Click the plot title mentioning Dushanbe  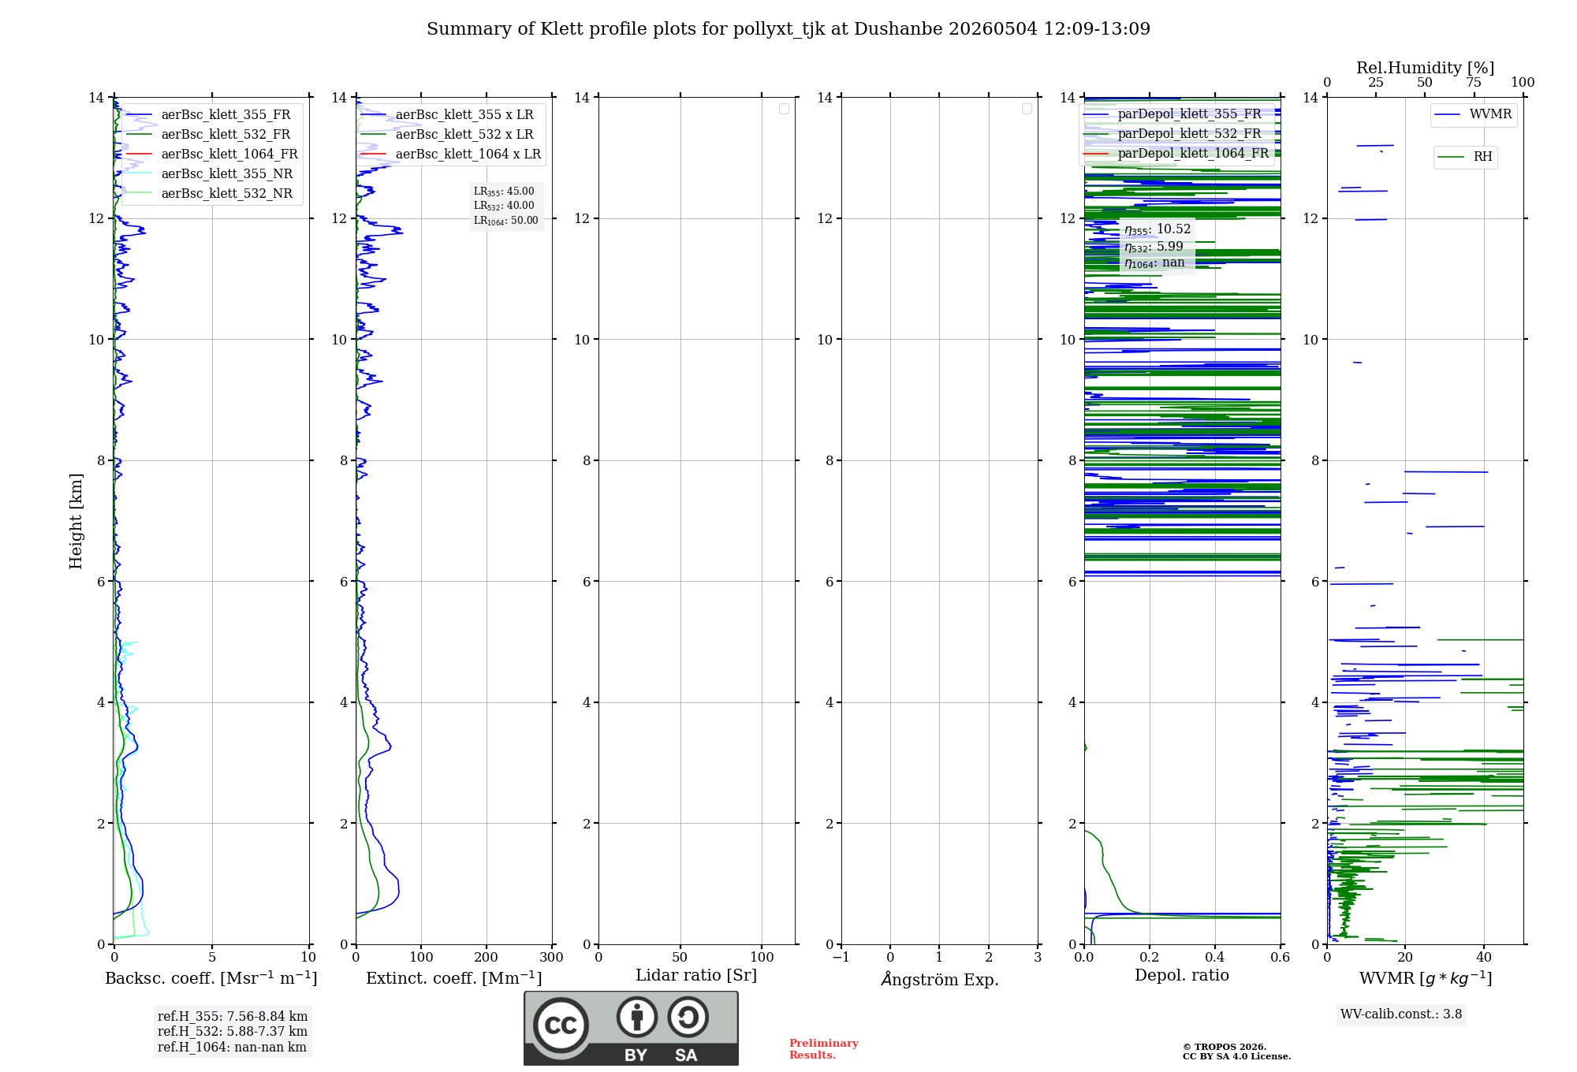click(x=788, y=29)
